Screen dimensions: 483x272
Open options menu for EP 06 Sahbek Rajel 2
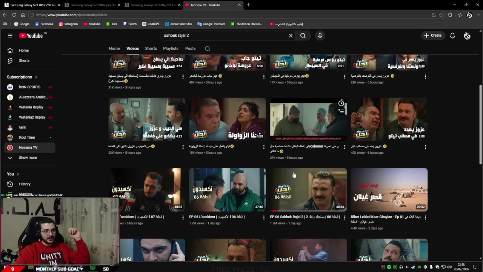[345, 217]
